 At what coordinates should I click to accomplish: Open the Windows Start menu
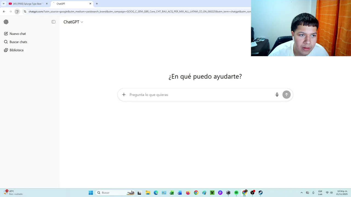pyautogui.click(x=91, y=193)
